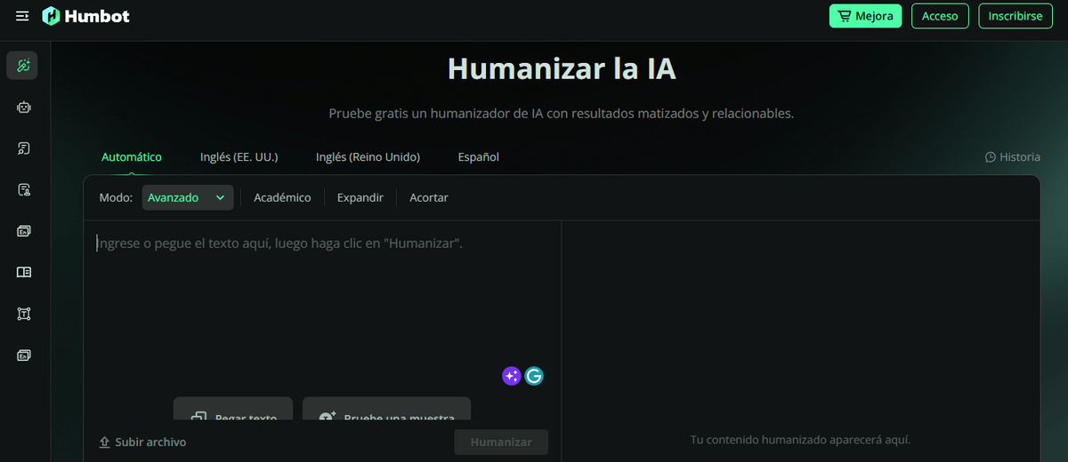
Task: Open the open-book icon tool in sidebar
Action: click(x=23, y=273)
